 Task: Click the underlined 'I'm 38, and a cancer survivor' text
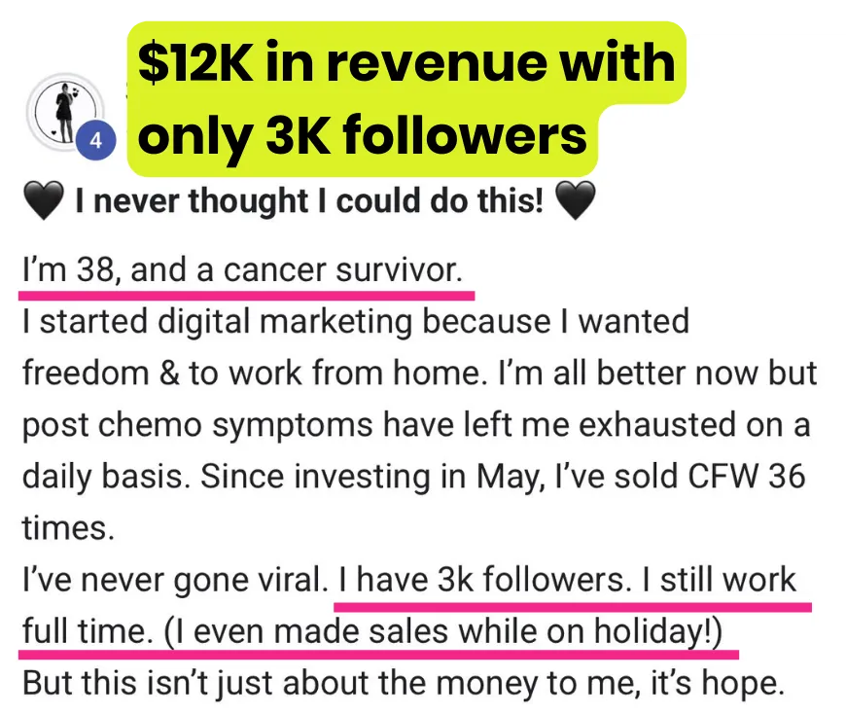click(243, 269)
